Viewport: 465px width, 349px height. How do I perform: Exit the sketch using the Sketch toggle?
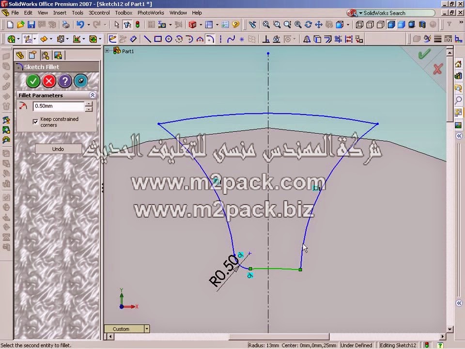112,39
